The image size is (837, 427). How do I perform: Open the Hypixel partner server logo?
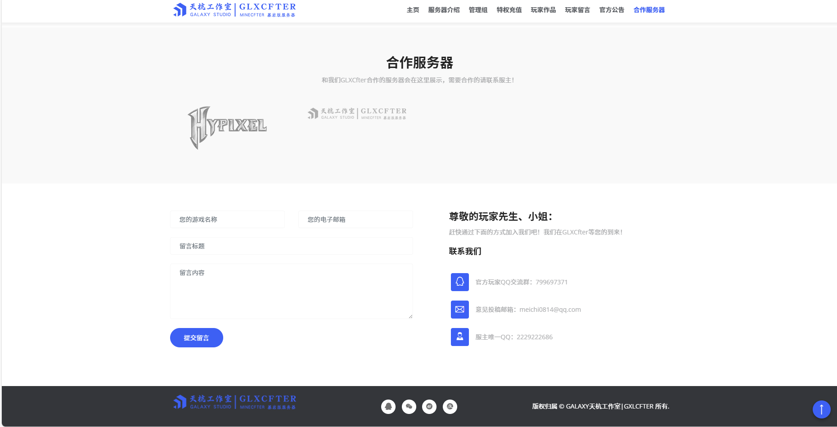[227, 127]
